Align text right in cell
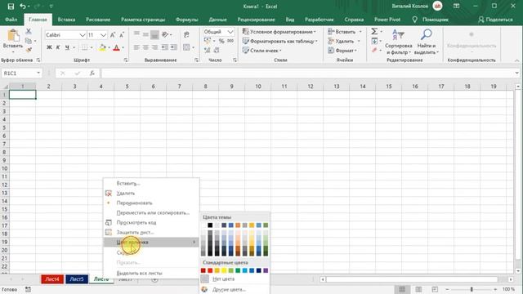This screenshot has height=294, width=523. coord(154,47)
